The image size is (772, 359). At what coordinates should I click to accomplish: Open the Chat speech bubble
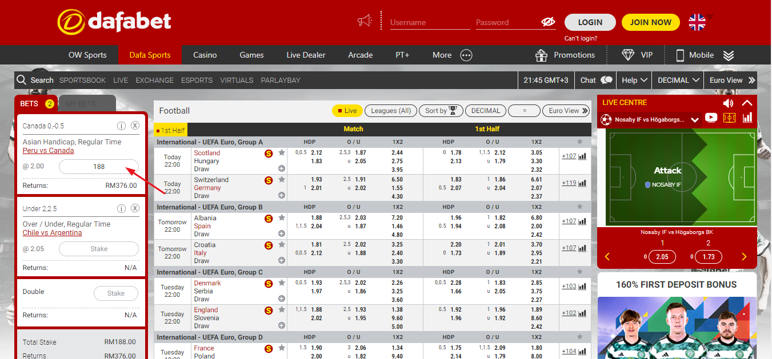click(607, 80)
